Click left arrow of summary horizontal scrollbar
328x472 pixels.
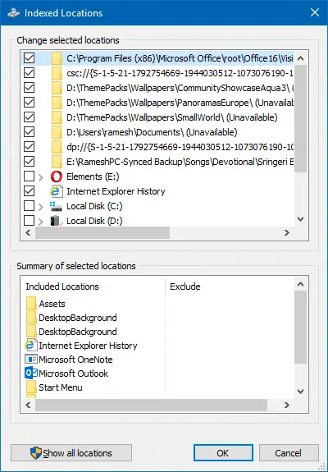pyautogui.click(x=28, y=406)
